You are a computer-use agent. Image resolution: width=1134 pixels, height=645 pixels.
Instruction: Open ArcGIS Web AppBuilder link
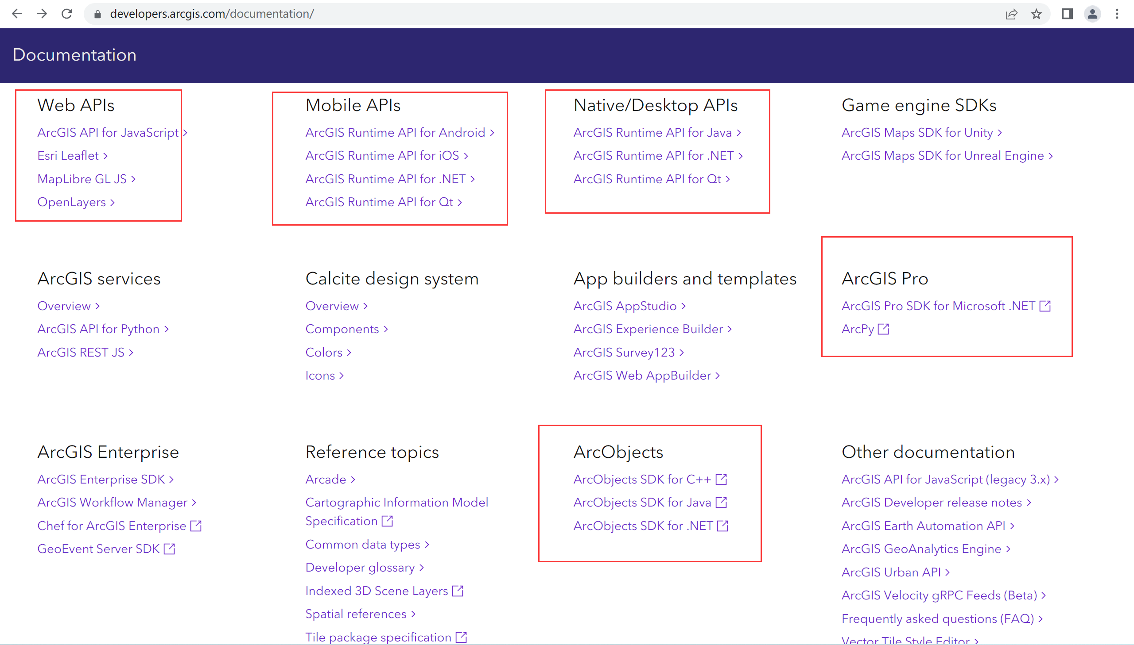647,376
